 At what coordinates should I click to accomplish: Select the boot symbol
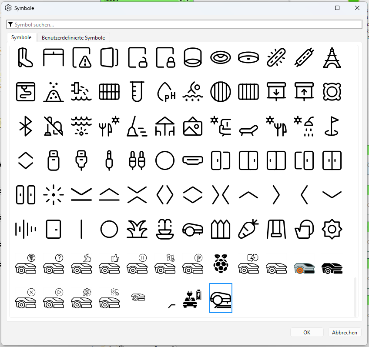(x=26, y=57)
